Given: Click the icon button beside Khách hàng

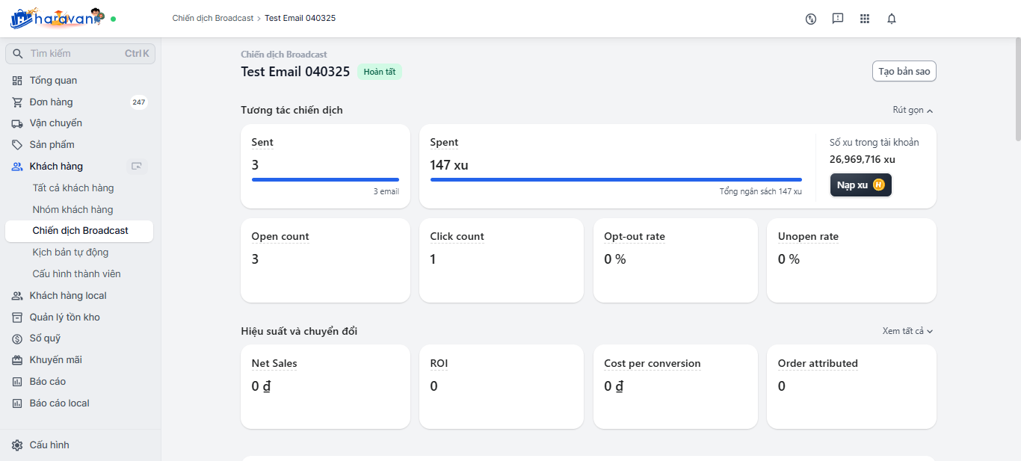Looking at the screenshot, I should [x=136, y=167].
